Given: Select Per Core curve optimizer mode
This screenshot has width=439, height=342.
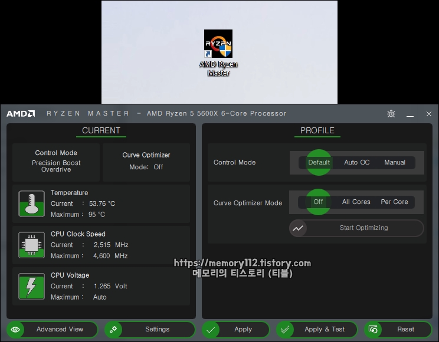Looking at the screenshot, I should 394,202.
